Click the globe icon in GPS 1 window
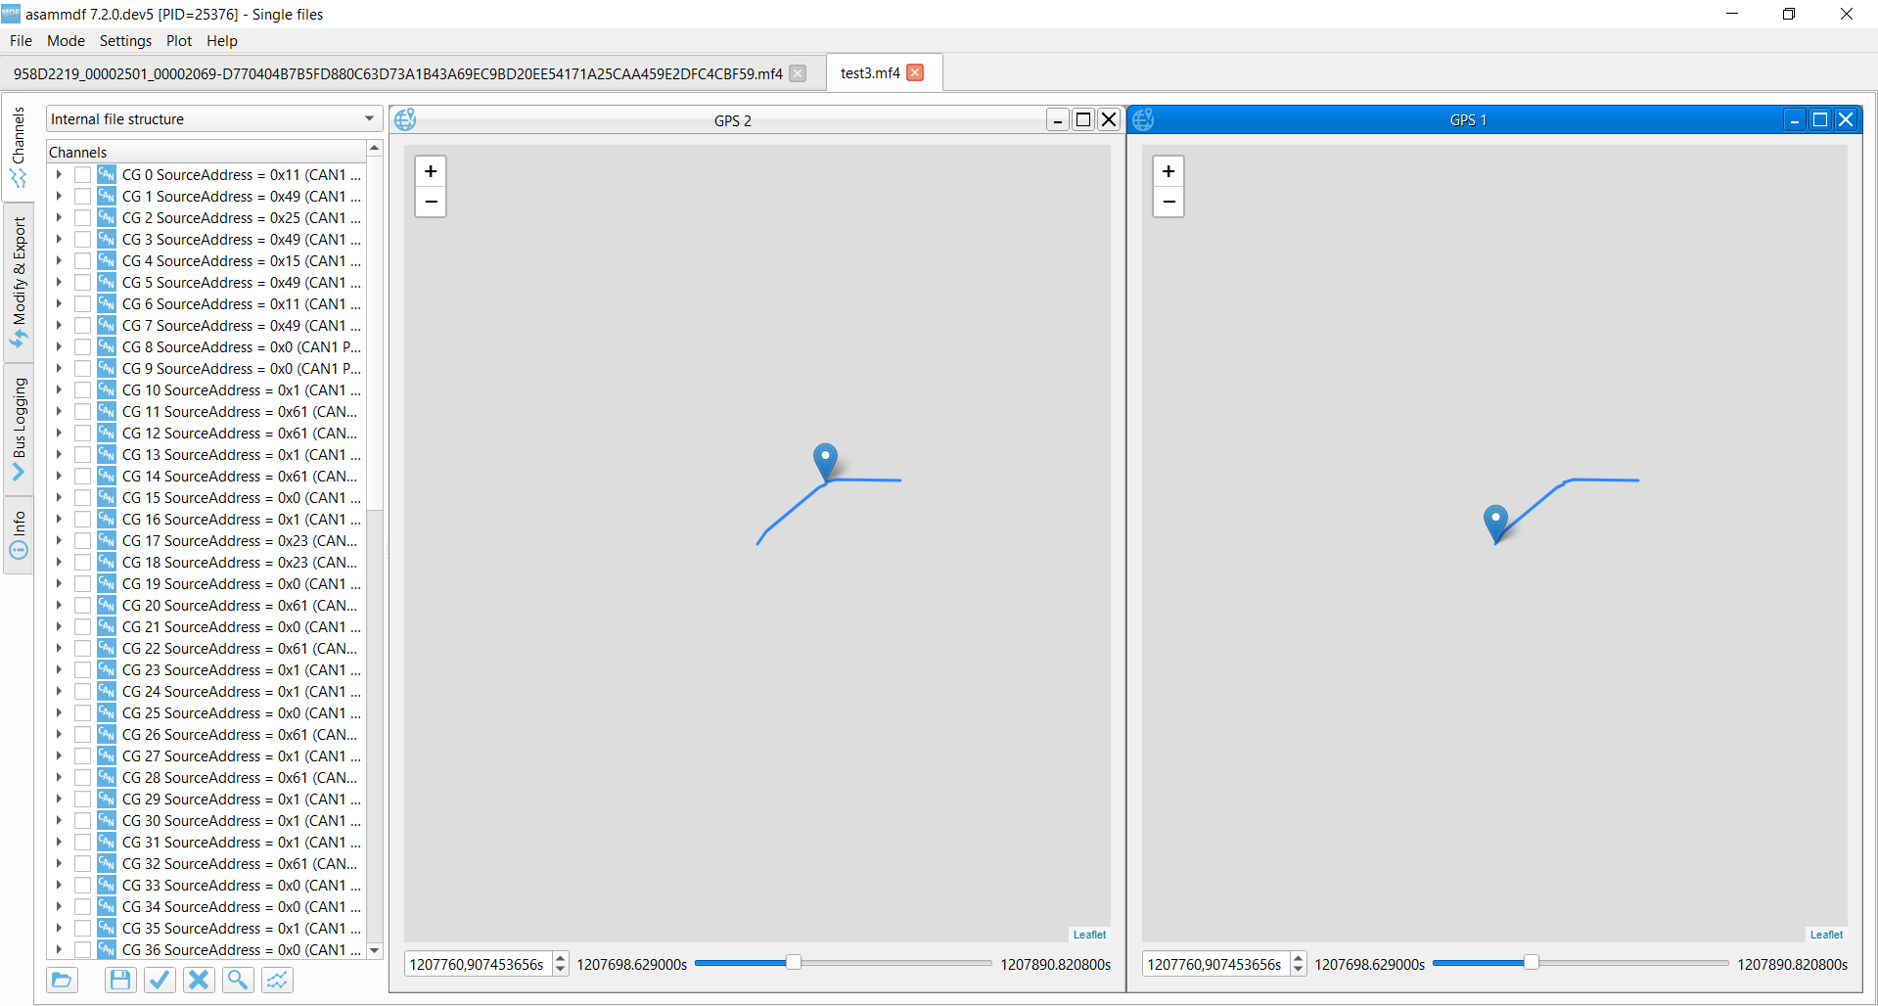Viewport: 1878px width, 1006px height. (x=1143, y=119)
